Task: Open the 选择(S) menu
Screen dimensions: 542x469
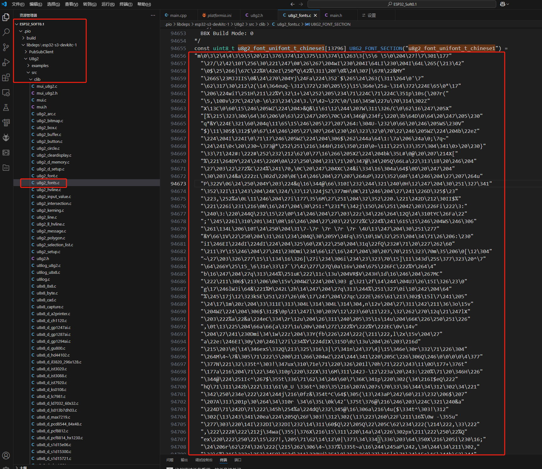Action: pos(54,4)
